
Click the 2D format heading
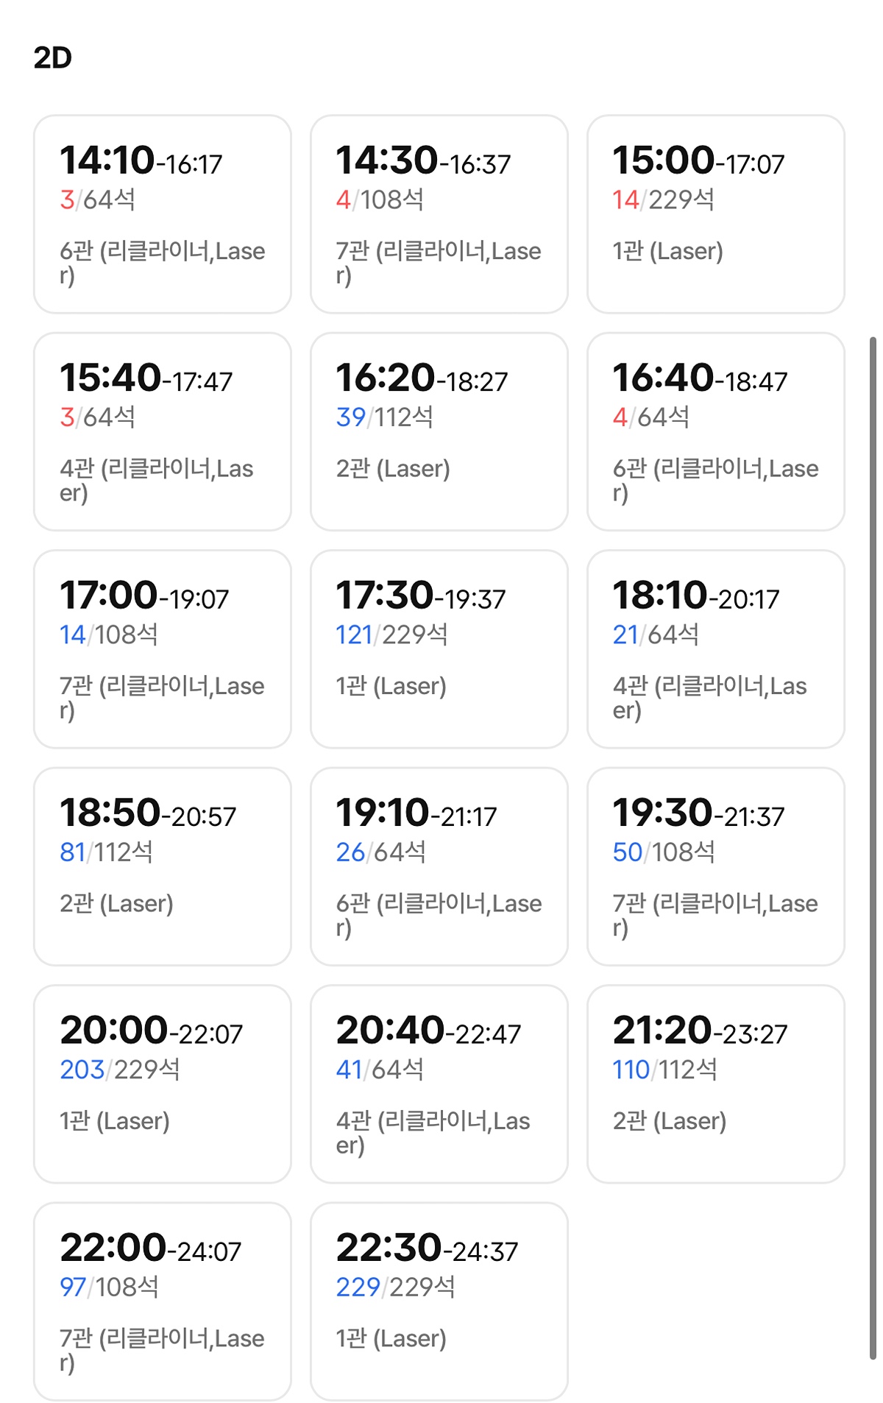coord(53,57)
